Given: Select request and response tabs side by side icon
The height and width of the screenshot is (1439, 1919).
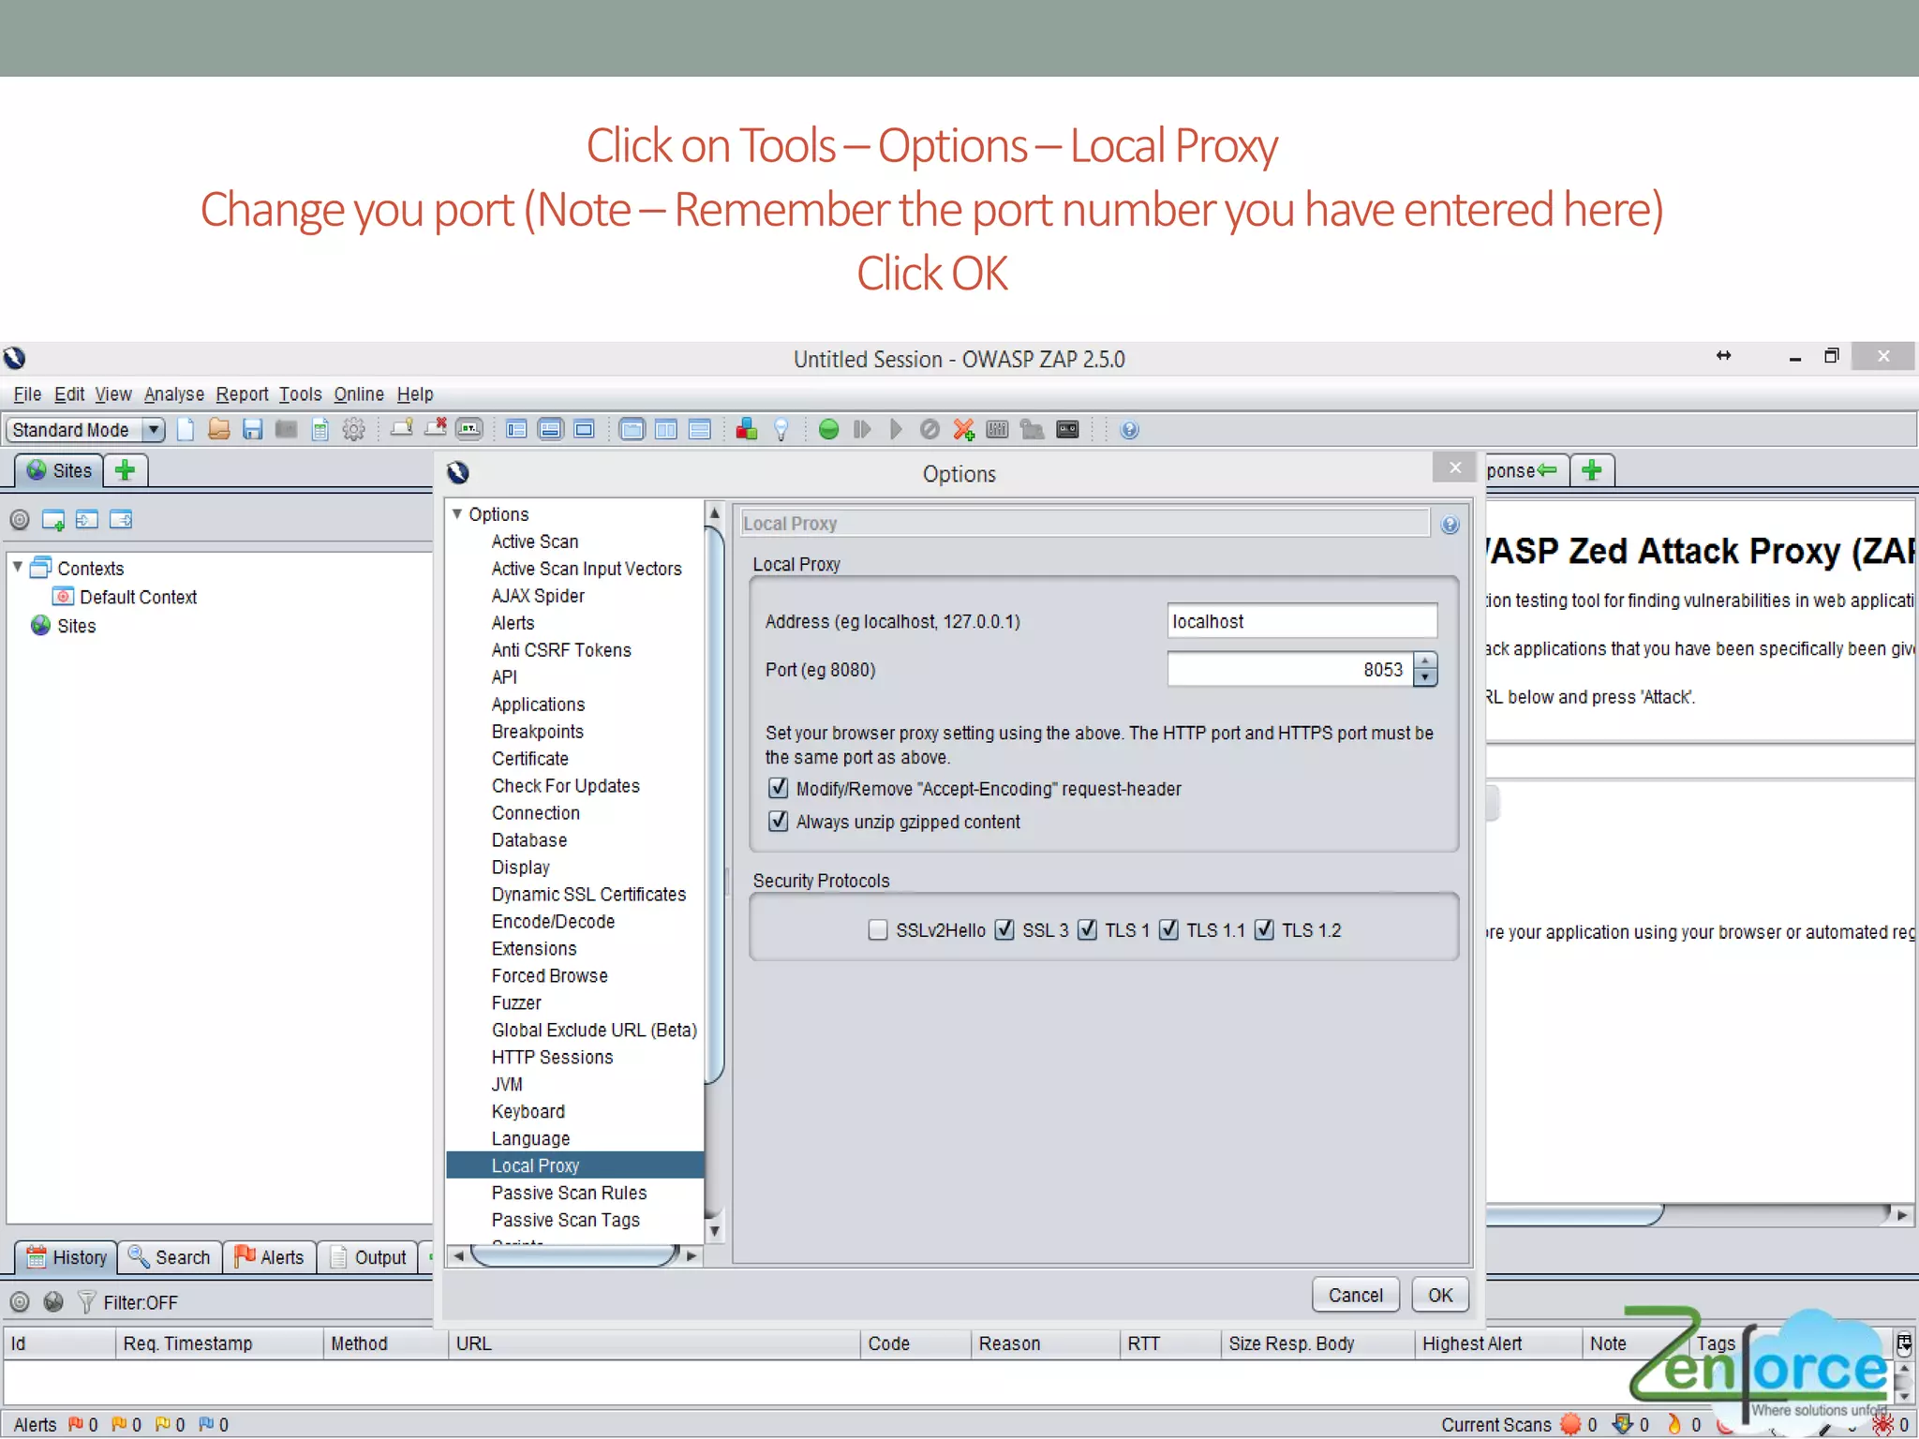Looking at the screenshot, I should 666,429.
